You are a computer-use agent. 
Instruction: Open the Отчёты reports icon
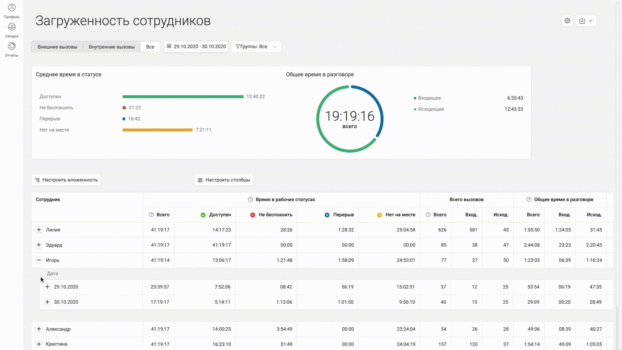(x=12, y=46)
